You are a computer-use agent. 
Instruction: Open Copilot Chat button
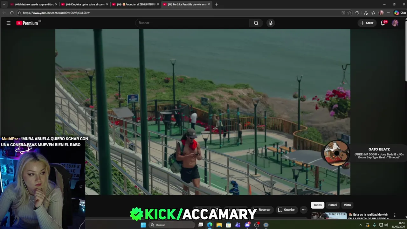[x=400, y=13]
